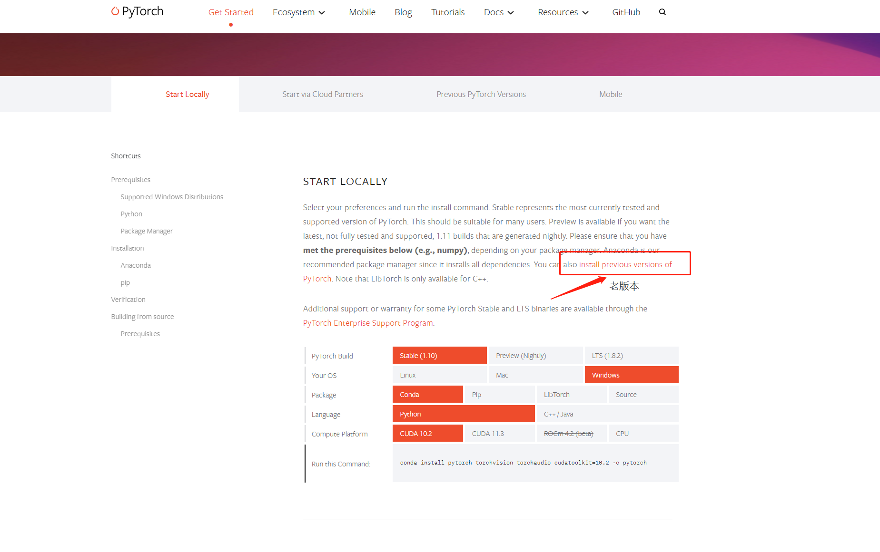880x552 pixels.
Task: Select CUDA 11.3 compute platform
Action: pyautogui.click(x=500, y=434)
